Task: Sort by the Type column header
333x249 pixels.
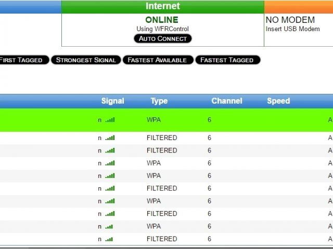Action: [x=159, y=101]
